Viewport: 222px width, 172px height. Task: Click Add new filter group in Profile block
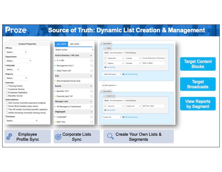(130, 74)
